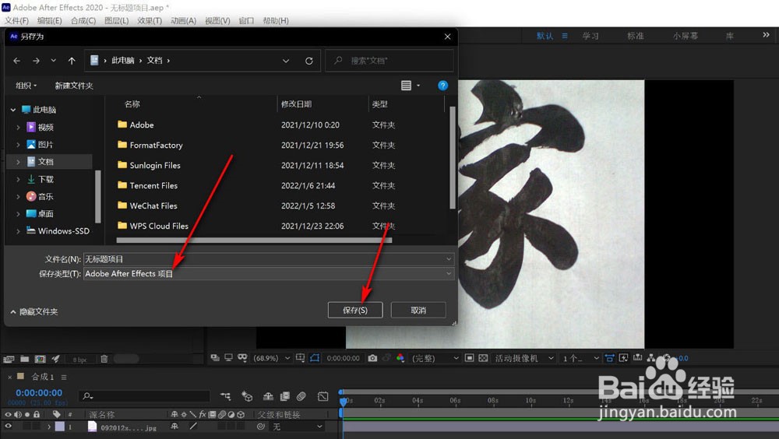Image resolution: width=779 pixels, height=439 pixels.
Task: Open the Animation menu
Action: 183,20
